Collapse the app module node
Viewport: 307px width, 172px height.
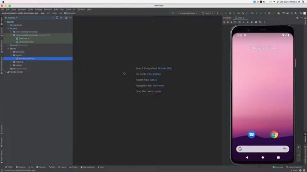[5, 22]
